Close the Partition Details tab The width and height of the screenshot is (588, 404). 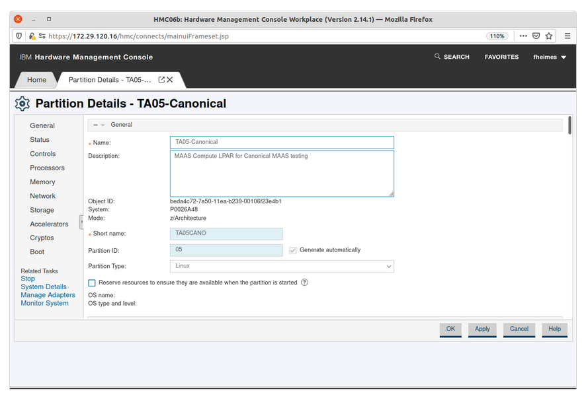coord(170,80)
